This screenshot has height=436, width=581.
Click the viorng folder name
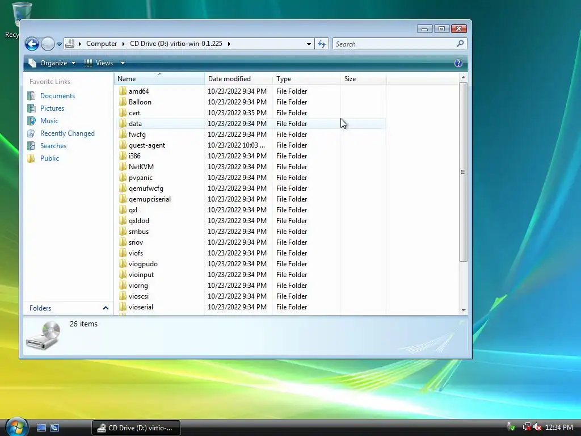[138, 286]
